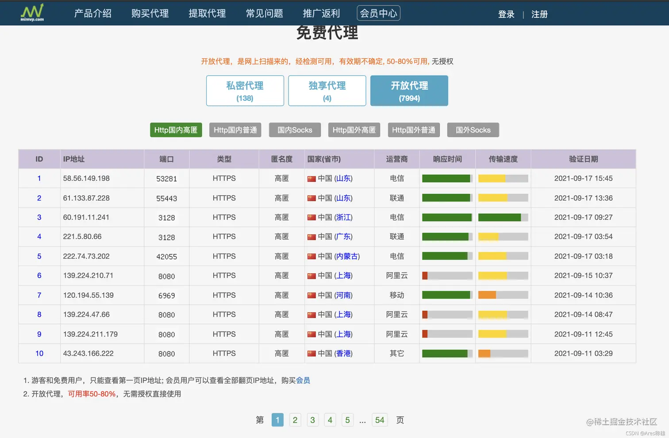
Task: Select the 独享代理 (4) proxy type
Action: tap(327, 91)
